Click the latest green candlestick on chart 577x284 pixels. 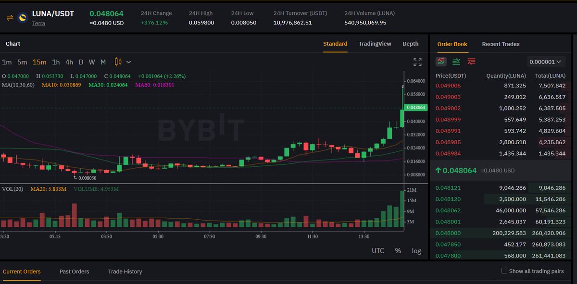pos(402,118)
